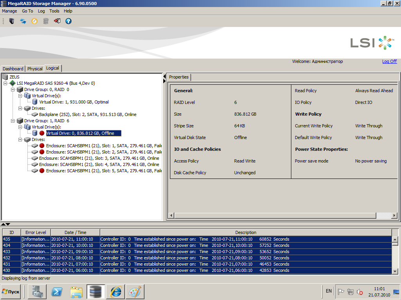The width and height of the screenshot is (401, 300).
Task: Collapse the Drive Group 0 tree node
Action: click(13, 89)
